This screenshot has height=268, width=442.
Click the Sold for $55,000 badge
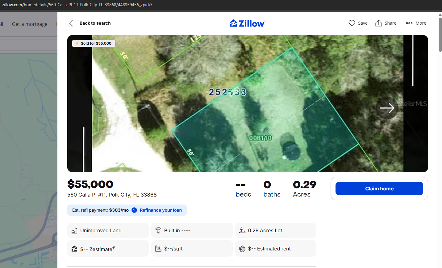click(94, 43)
